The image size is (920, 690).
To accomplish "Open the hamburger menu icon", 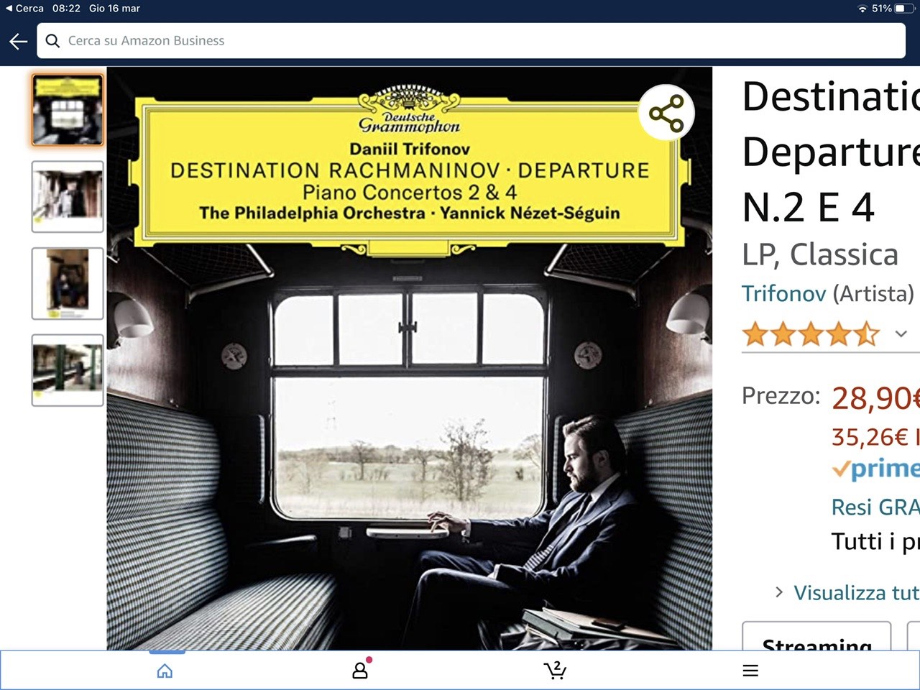I will point(750,671).
